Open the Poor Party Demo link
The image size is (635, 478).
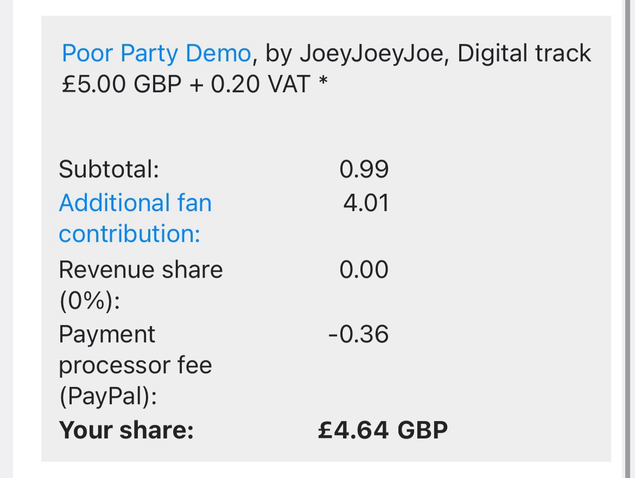(156, 54)
